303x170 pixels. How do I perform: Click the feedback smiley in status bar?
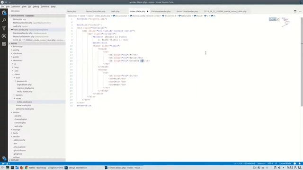[294, 163]
